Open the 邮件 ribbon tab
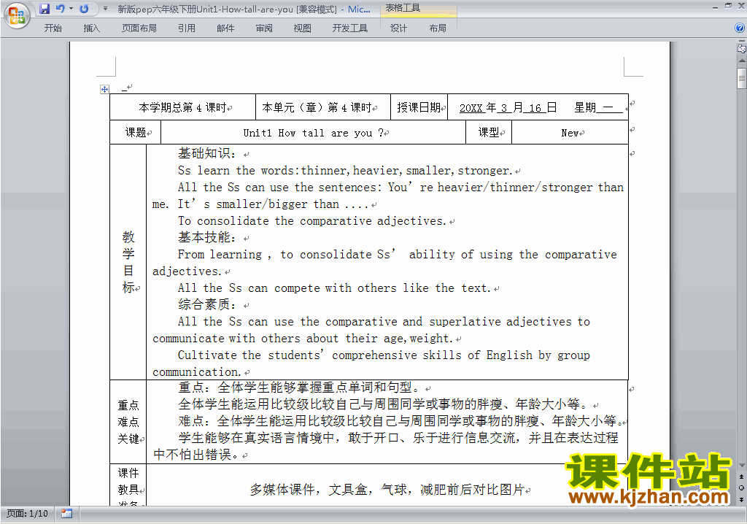This screenshot has width=747, height=524. (x=225, y=28)
